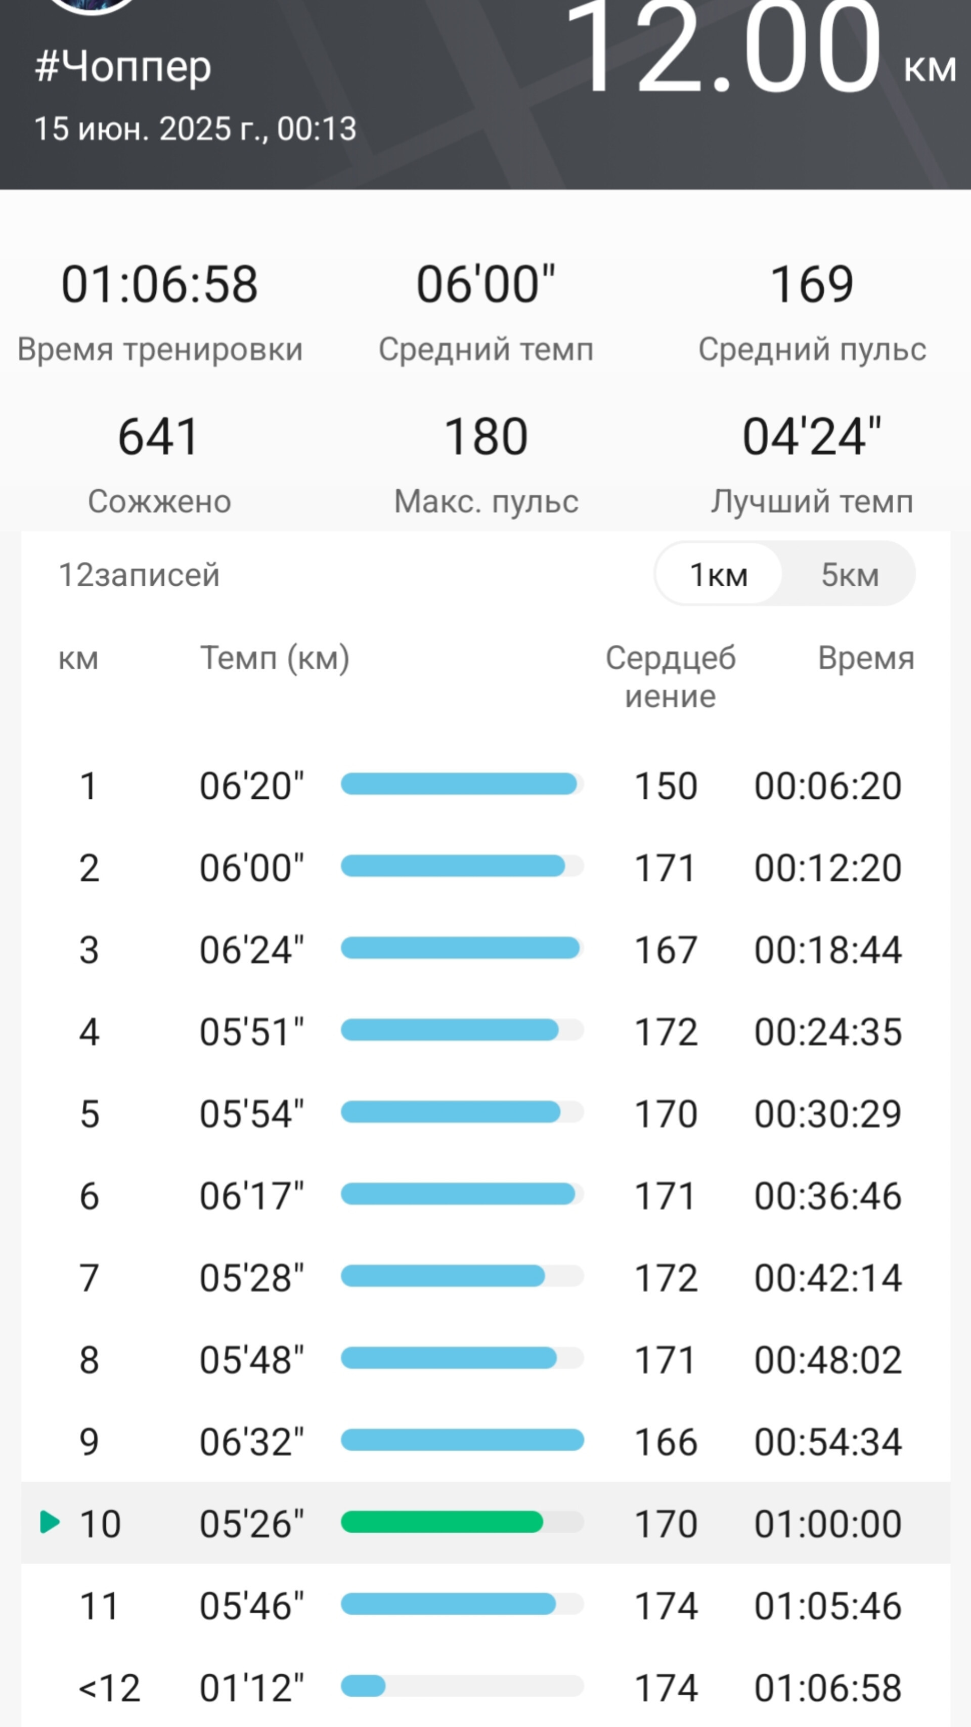Select the 1км split toggle
This screenshot has height=1727, width=971.
point(719,575)
